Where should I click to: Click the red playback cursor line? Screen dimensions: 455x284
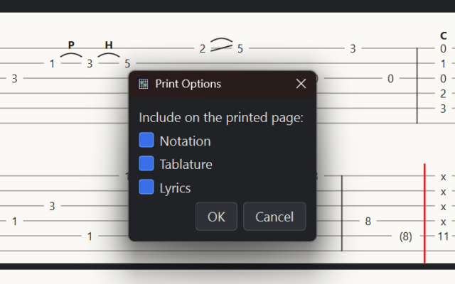tap(424, 213)
